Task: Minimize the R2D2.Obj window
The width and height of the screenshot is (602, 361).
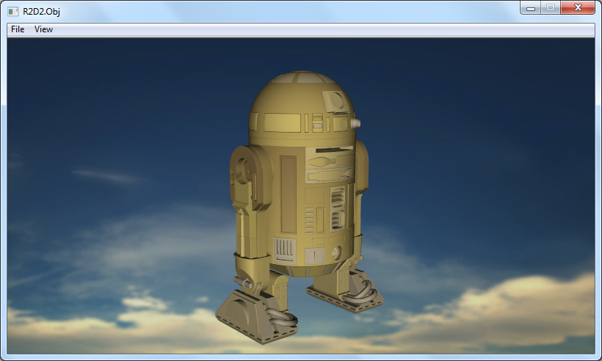Action: (x=531, y=7)
